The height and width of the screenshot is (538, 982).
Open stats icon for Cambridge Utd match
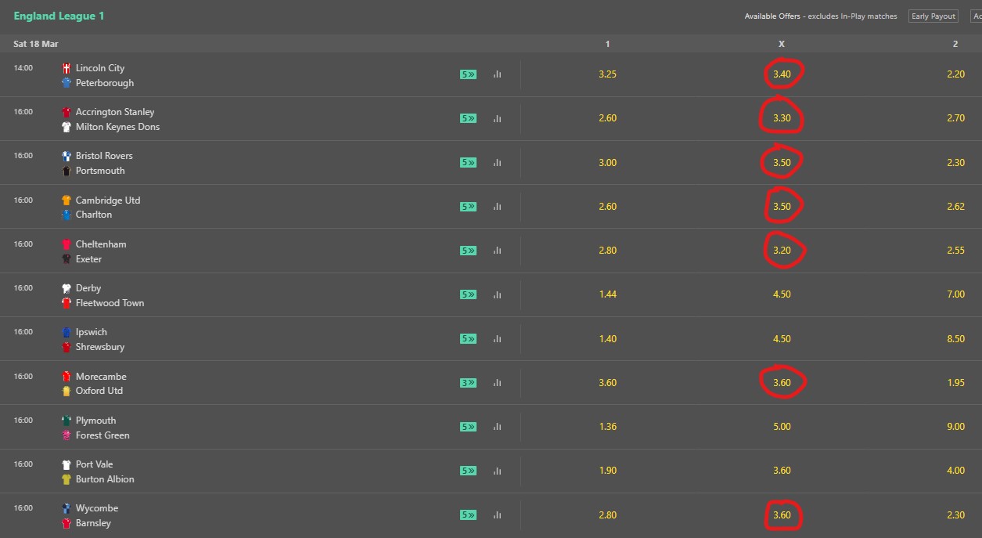497,207
